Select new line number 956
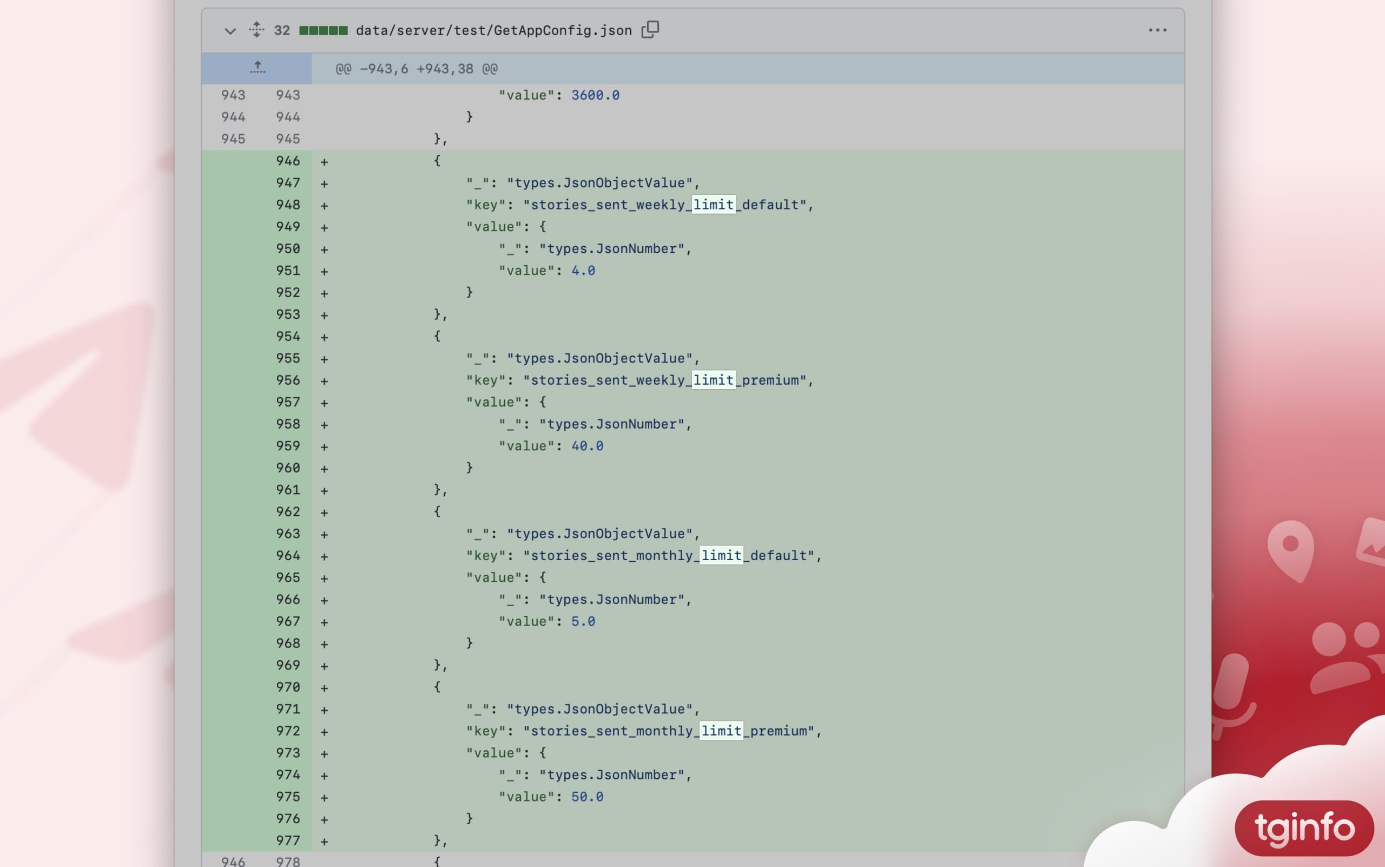The width and height of the screenshot is (1385, 867). click(288, 380)
